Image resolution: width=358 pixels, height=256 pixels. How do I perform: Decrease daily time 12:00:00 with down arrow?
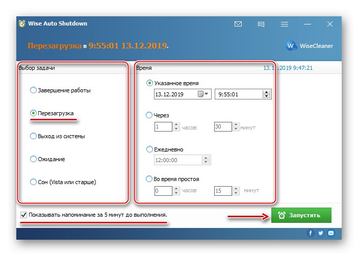pyautogui.click(x=206, y=162)
